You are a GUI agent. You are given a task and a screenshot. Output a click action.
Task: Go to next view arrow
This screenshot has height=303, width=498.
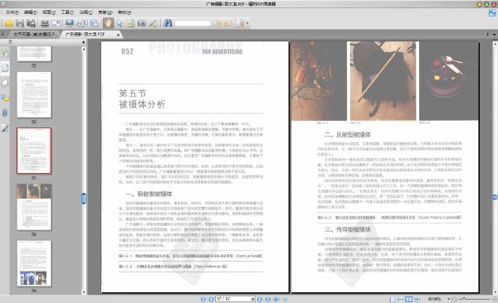(285, 299)
